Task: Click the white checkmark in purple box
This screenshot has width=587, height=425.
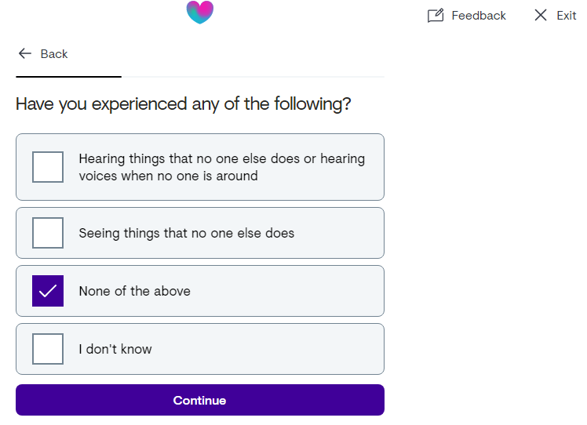Action: [x=48, y=291]
